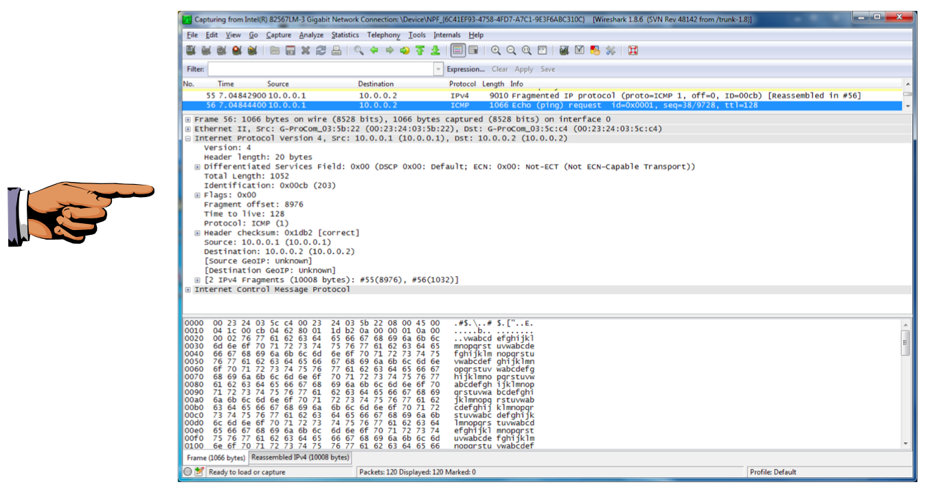The width and height of the screenshot is (925, 491).
Task: Select 'Time to live: 128' line
Action: click(244, 214)
